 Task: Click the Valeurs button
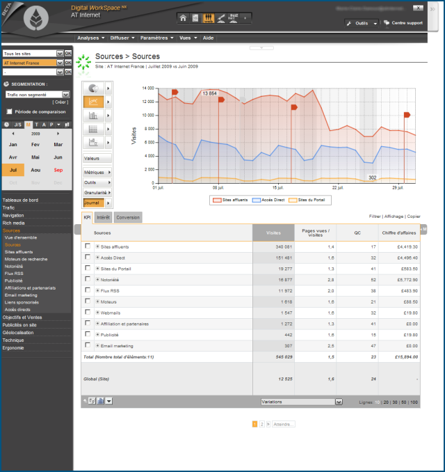pyautogui.click(x=97, y=158)
